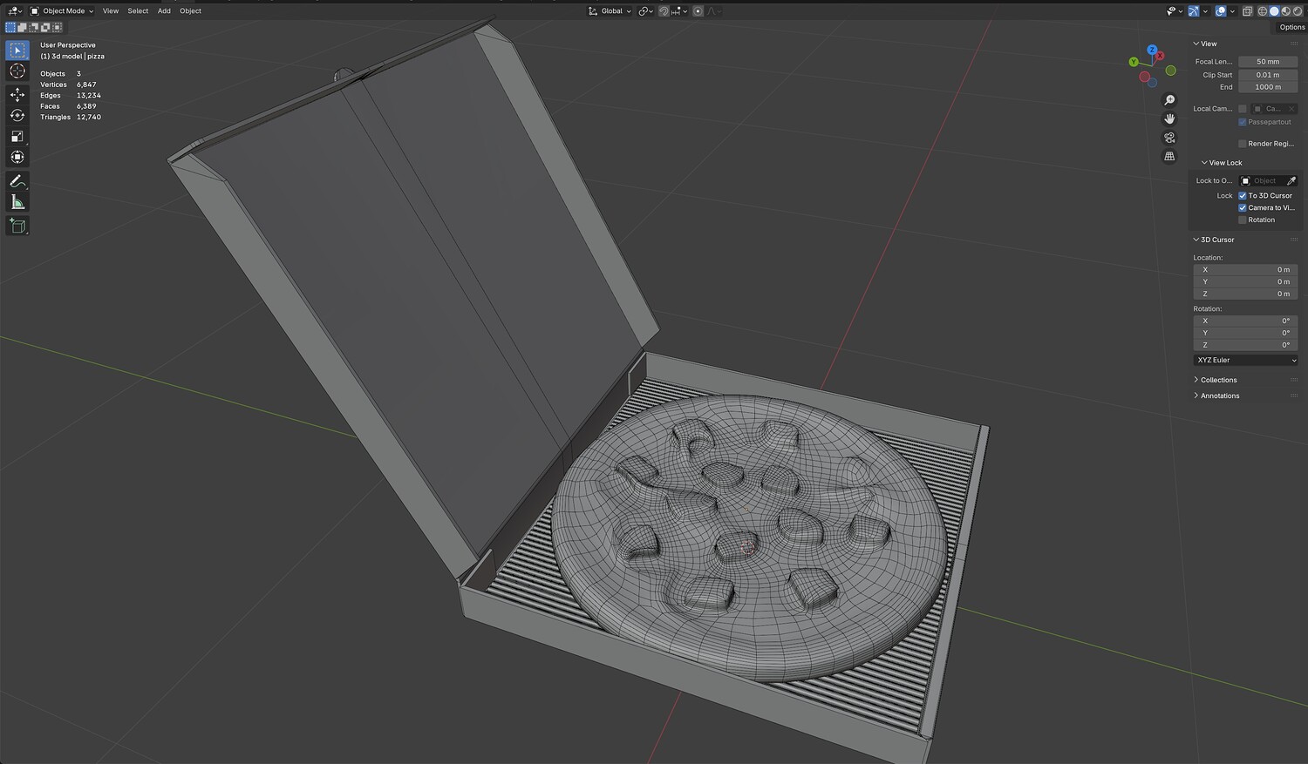The height and width of the screenshot is (764, 1308).
Task: Open the View menu
Action: (x=111, y=11)
